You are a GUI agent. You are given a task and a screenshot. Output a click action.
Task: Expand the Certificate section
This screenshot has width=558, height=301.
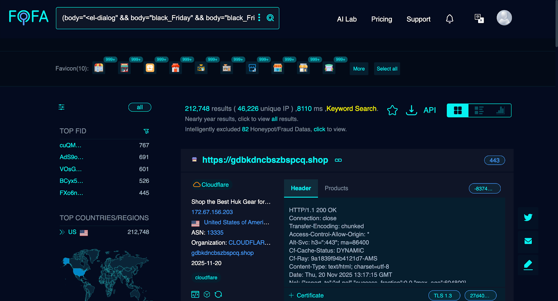[306, 295]
